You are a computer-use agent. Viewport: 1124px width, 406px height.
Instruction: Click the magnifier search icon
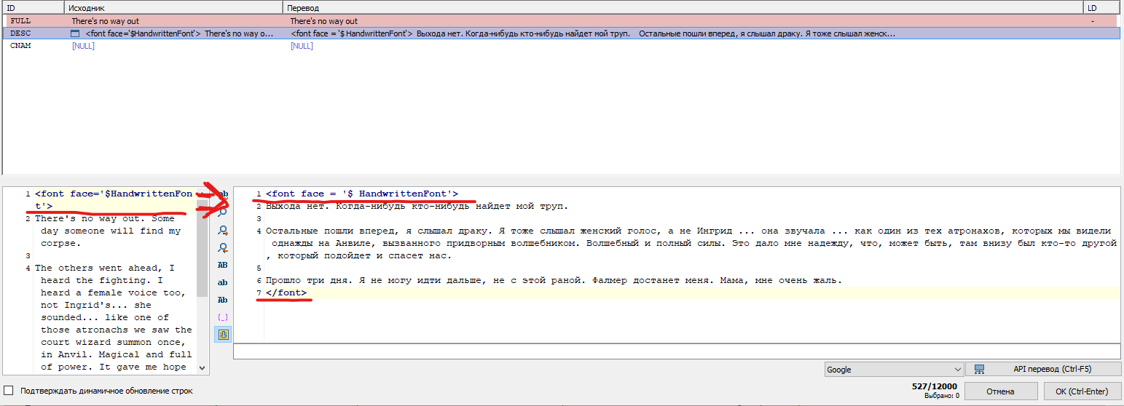(223, 212)
